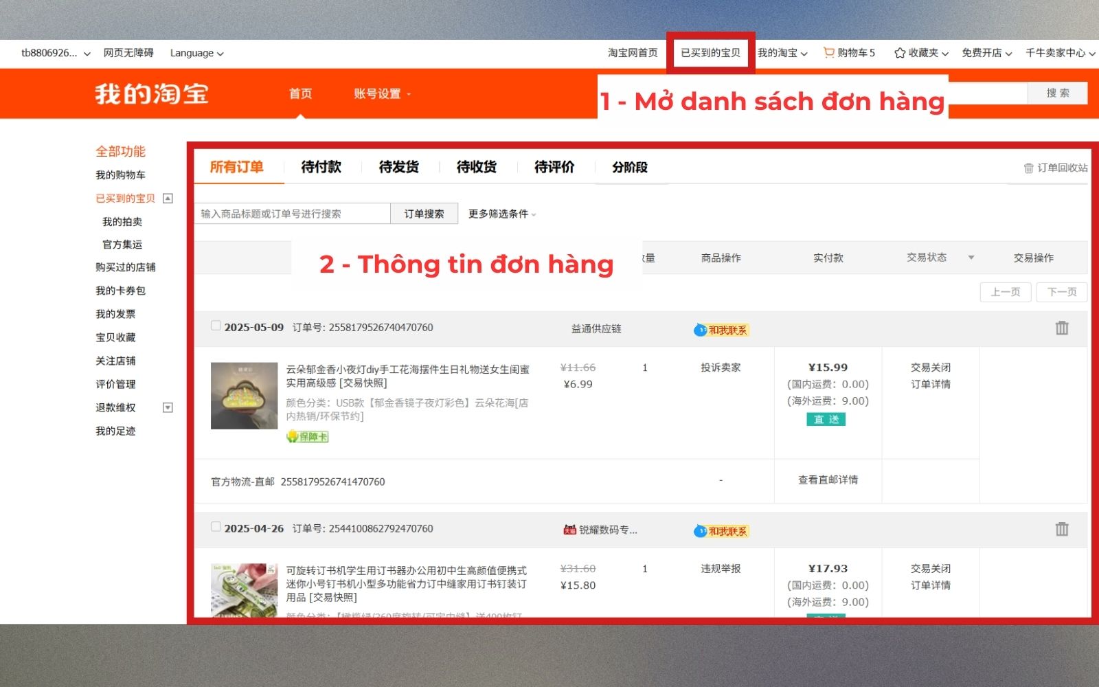Click the 保障卡 badge on the cloud lamp item
Screen dimensions: 1099x687
tap(308, 436)
